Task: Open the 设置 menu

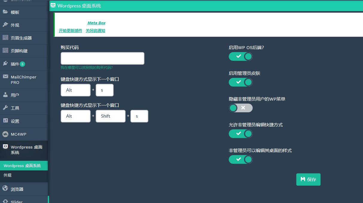Action: tap(24, 121)
